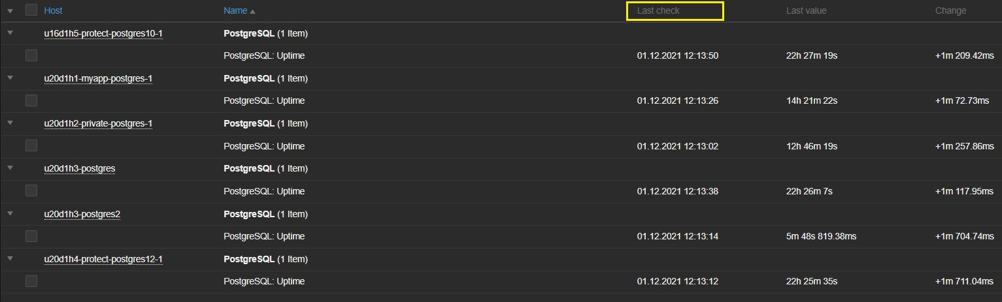
Task: Select the Uptime item checkbox under u20d1h3-postgres2
Action: click(x=31, y=236)
